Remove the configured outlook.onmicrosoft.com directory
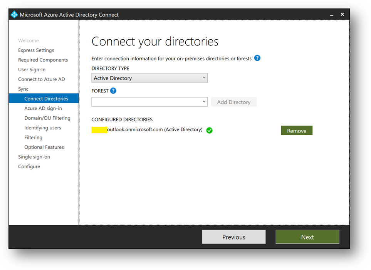 click(297, 131)
